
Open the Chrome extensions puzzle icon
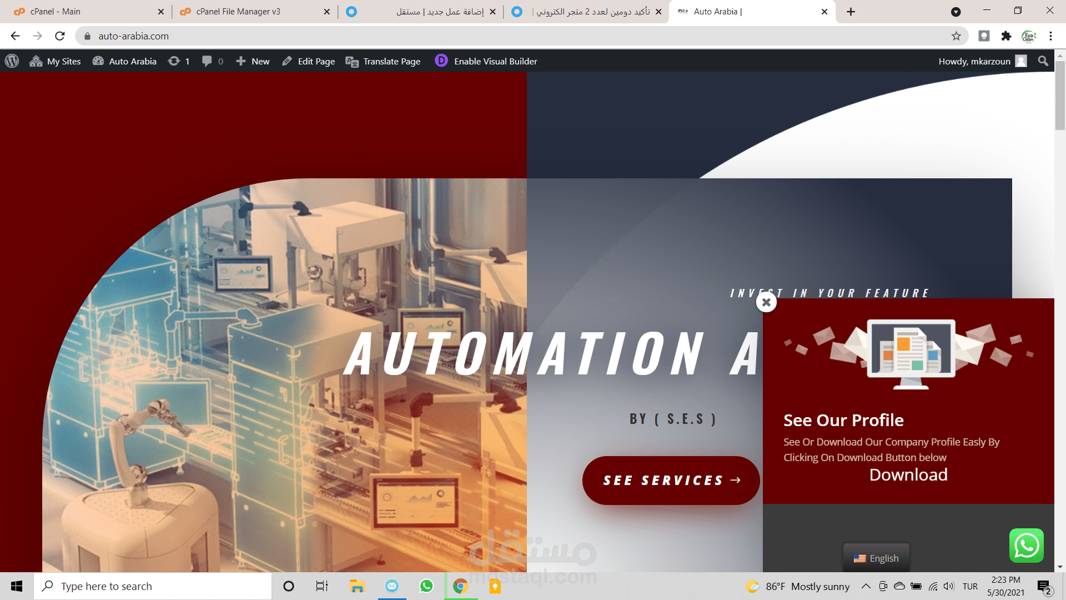click(1006, 36)
